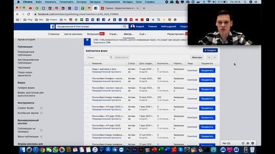
Task: Click the Поиск field in Библиотека форм
Action: tap(98, 57)
